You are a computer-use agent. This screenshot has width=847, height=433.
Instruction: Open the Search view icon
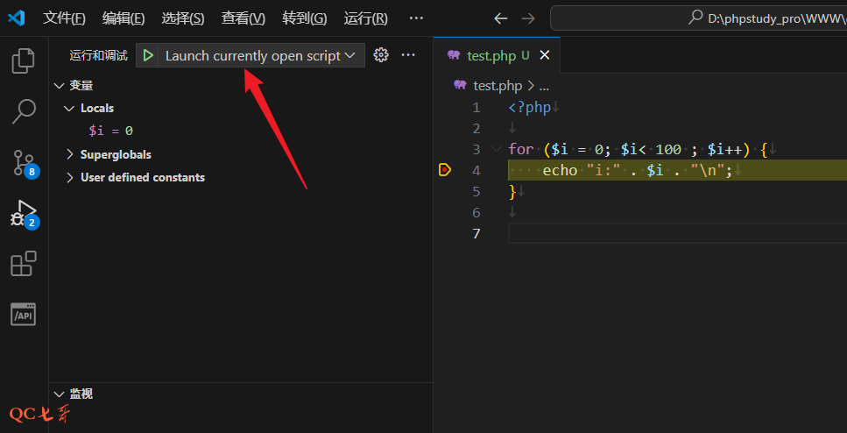[x=24, y=111]
